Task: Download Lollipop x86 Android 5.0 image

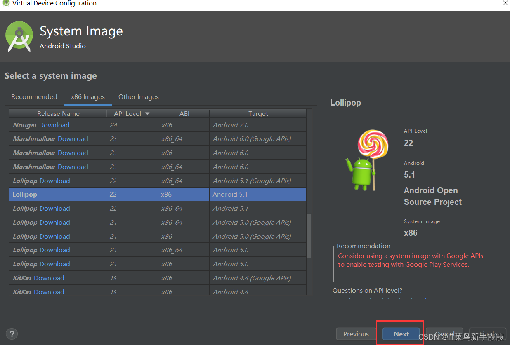Action: point(55,264)
